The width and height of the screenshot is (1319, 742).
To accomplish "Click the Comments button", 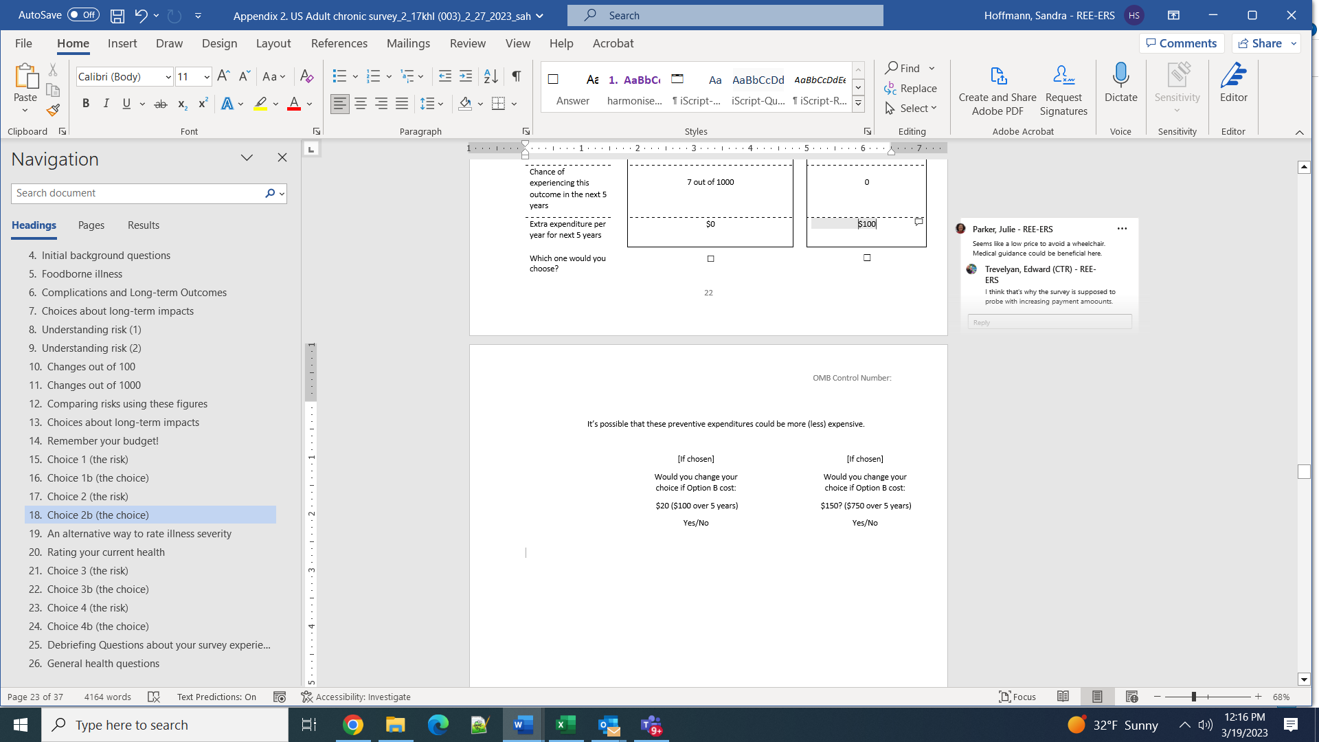I will click(x=1181, y=43).
